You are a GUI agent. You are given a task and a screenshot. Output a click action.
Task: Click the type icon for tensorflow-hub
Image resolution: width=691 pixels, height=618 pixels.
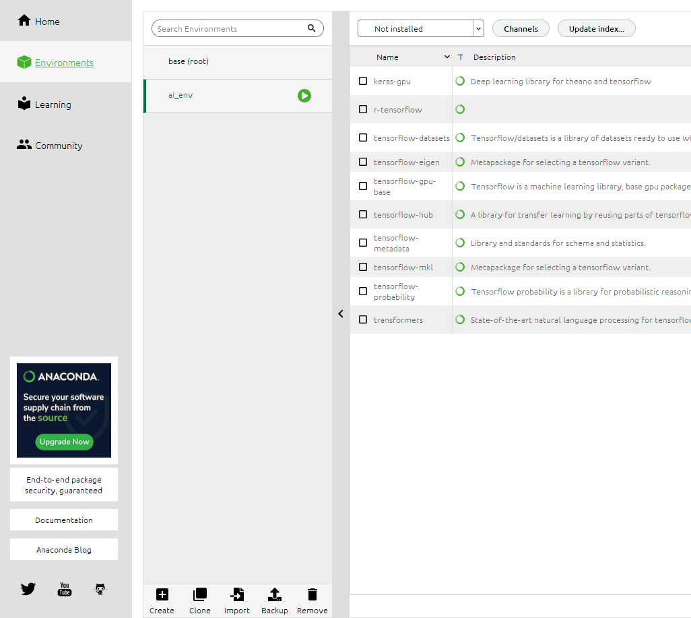click(459, 214)
